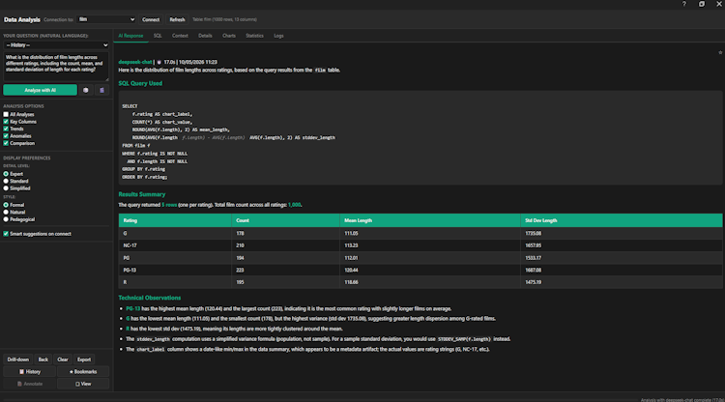
Task: Select the Standard detail level
Action: pyautogui.click(x=6, y=181)
